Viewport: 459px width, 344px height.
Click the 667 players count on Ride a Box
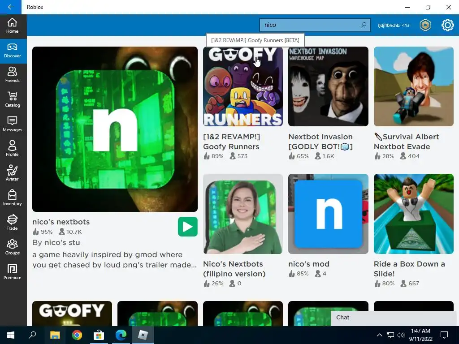410,284
